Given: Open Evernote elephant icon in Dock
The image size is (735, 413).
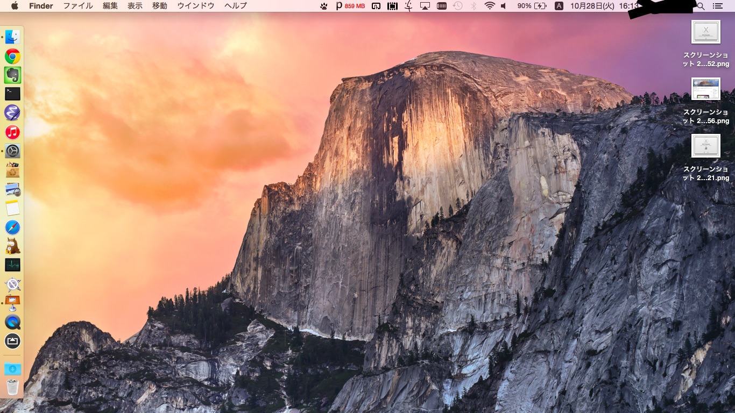Looking at the screenshot, I should [12, 75].
